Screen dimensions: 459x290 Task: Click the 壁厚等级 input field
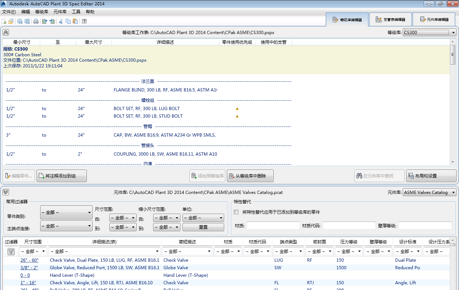point(425,225)
